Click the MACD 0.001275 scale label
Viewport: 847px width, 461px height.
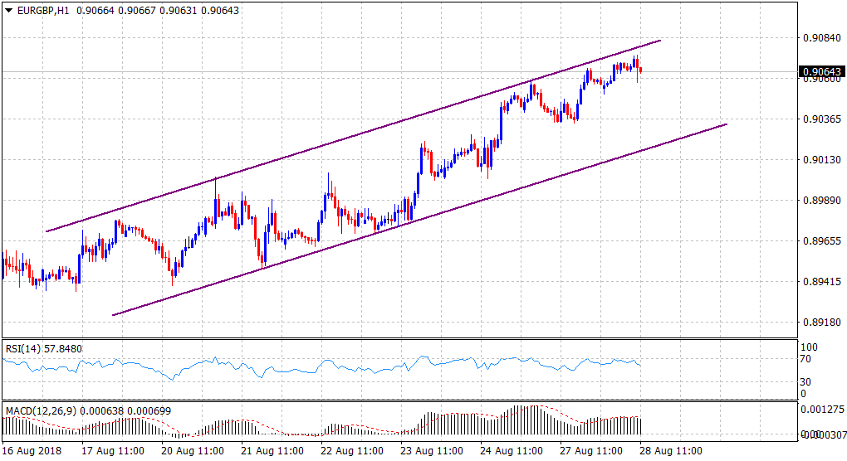click(x=822, y=410)
